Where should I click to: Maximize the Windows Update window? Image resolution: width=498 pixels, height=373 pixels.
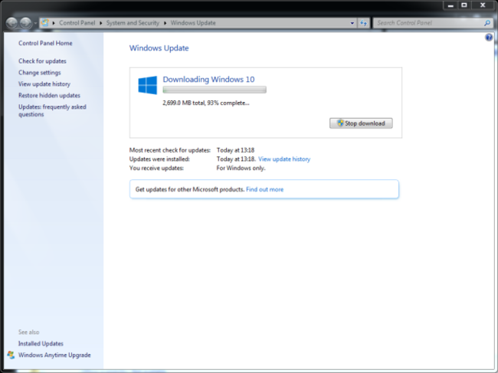[x=464, y=5]
